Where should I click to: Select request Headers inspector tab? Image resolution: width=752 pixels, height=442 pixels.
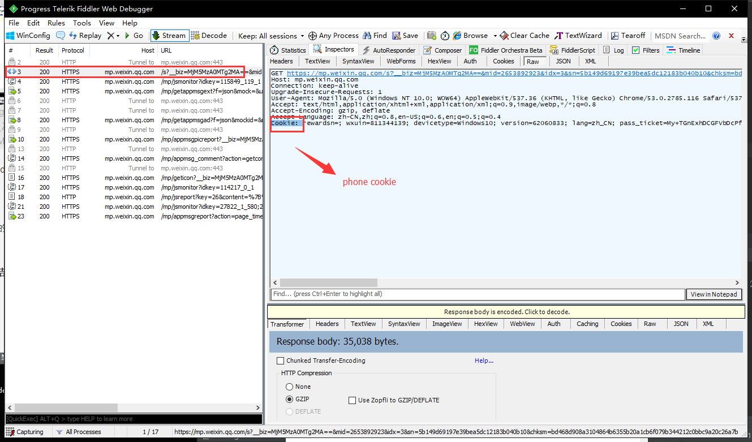(281, 61)
